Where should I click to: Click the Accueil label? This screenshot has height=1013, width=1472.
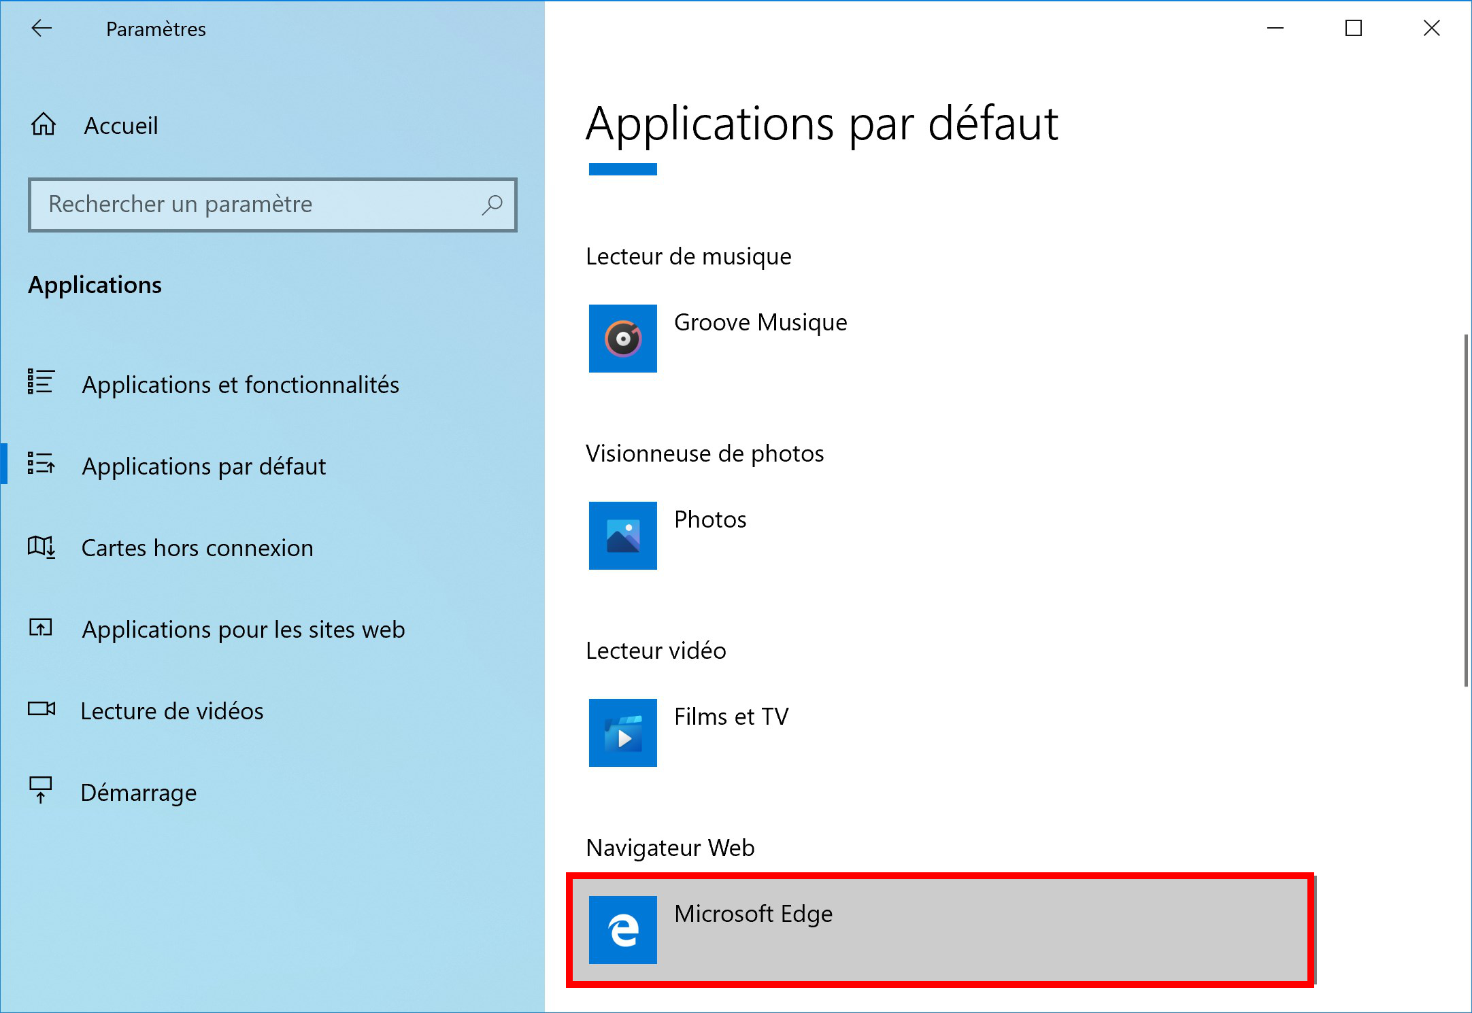pyautogui.click(x=121, y=126)
